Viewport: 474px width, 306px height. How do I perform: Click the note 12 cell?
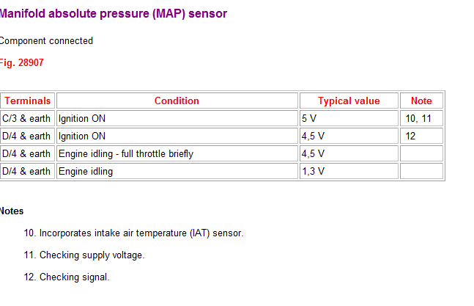click(421, 136)
